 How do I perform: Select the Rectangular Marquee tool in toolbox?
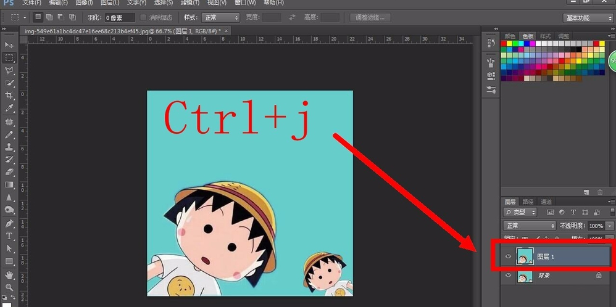tap(9, 58)
